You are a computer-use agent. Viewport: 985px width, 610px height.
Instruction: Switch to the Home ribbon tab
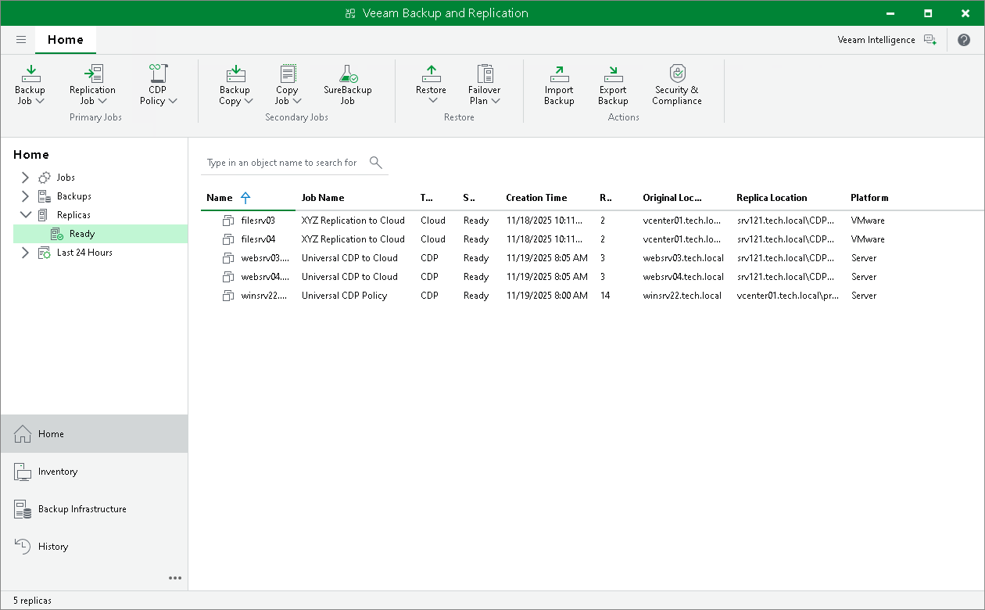point(66,40)
